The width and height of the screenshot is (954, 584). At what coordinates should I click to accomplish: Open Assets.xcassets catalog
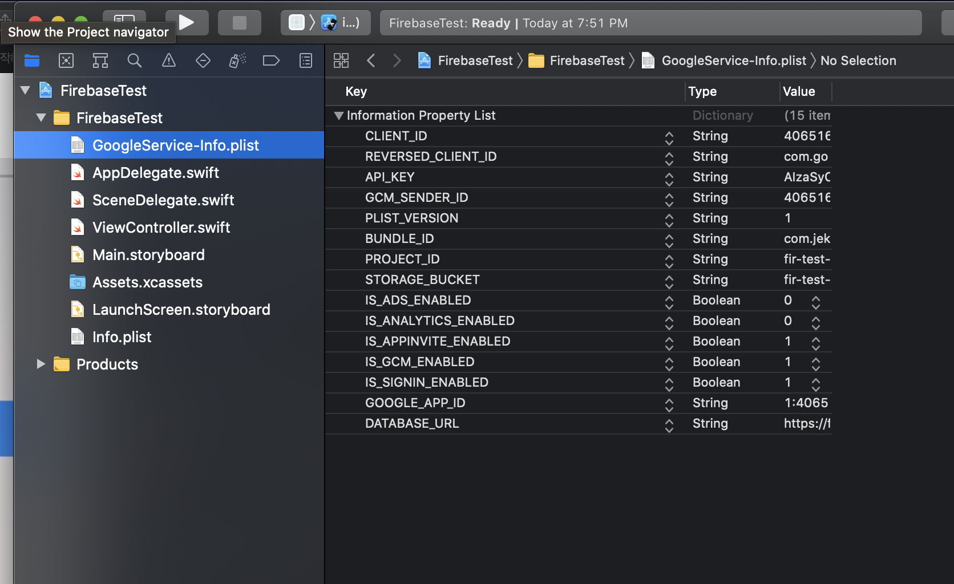tap(169, 282)
